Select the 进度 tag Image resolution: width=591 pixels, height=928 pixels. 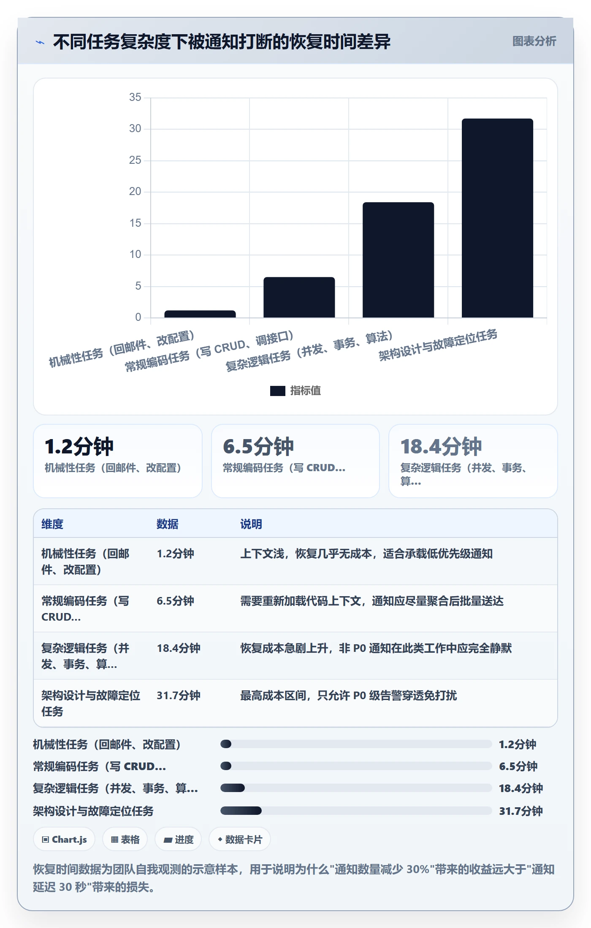tap(178, 839)
